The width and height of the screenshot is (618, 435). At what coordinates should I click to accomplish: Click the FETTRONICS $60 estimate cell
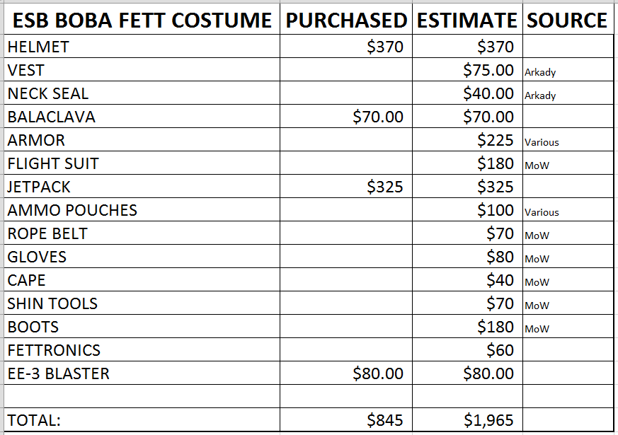(467, 349)
